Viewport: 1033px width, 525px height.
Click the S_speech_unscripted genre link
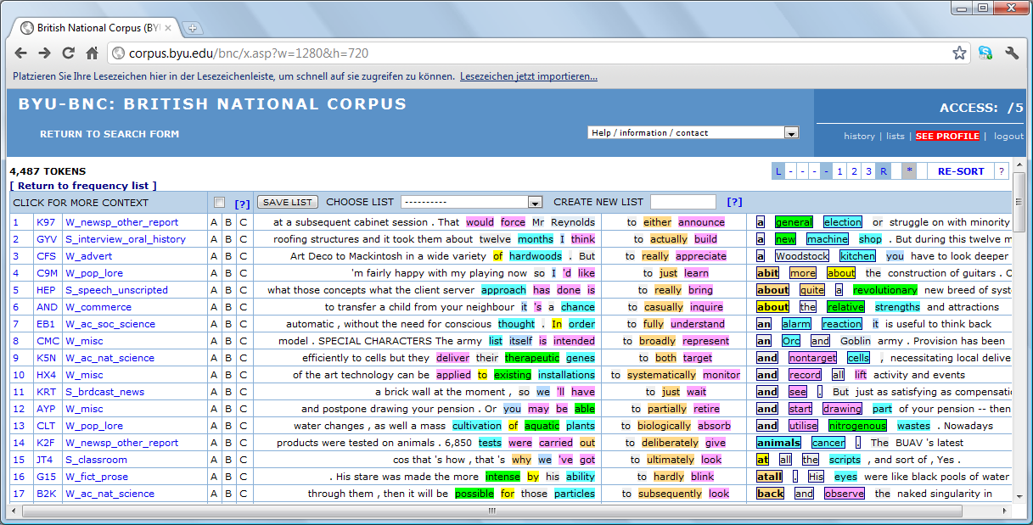116,290
